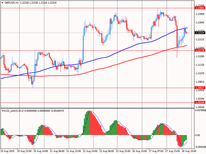206x154 pixels.
Task: Click the 22 Aug 14:00 time label
Action: (x=90, y=151)
